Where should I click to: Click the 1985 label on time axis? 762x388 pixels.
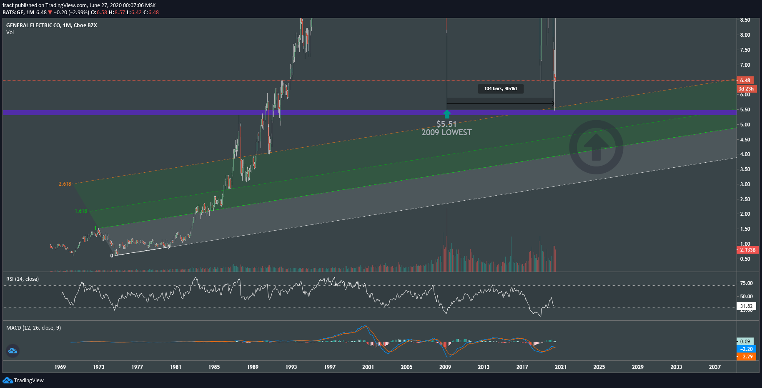click(214, 367)
